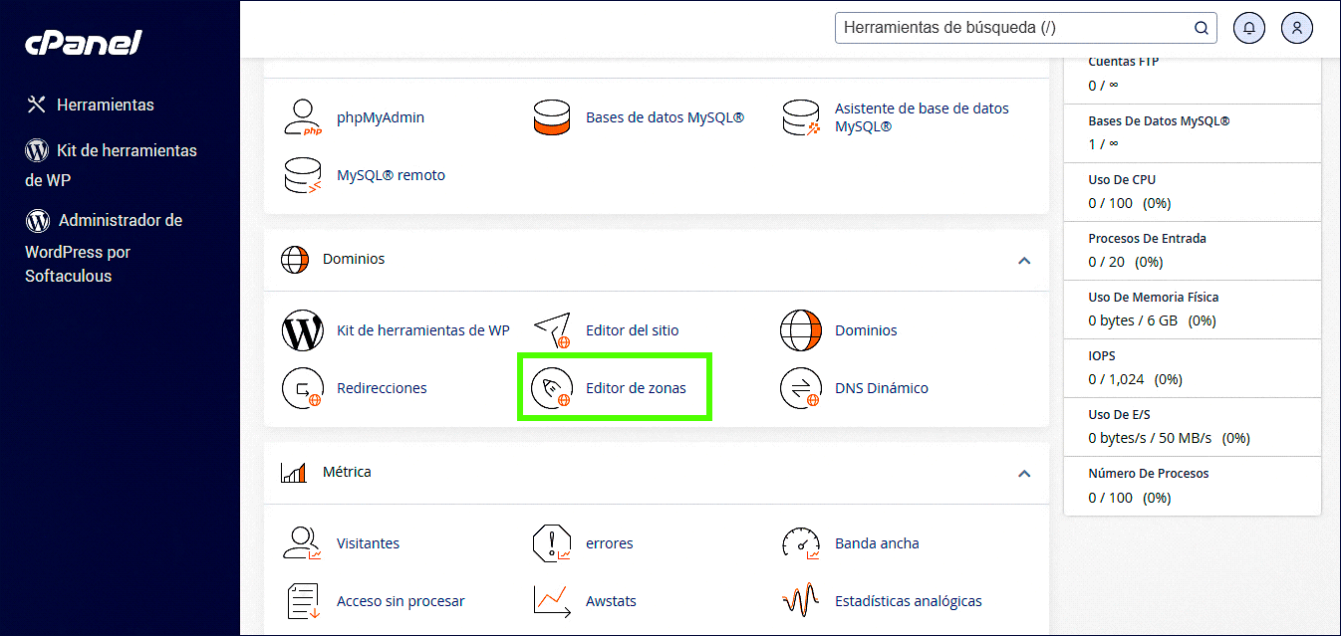Viewport: 1341px width, 636px height.
Task: Collapse the Métrica section chevron
Action: click(x=1023, y=474)
